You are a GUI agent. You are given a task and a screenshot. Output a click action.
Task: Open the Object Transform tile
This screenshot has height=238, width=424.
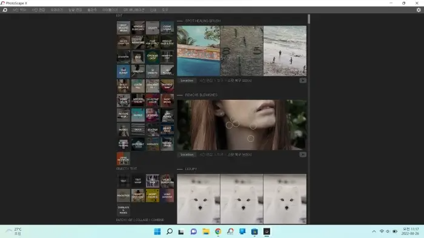point(167,181)
